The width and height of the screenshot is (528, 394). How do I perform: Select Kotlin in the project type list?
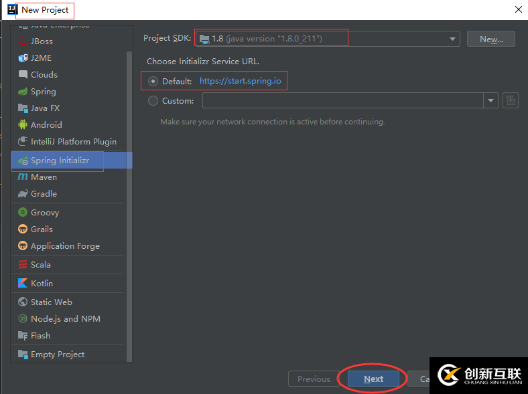click(x=69, y=283)
